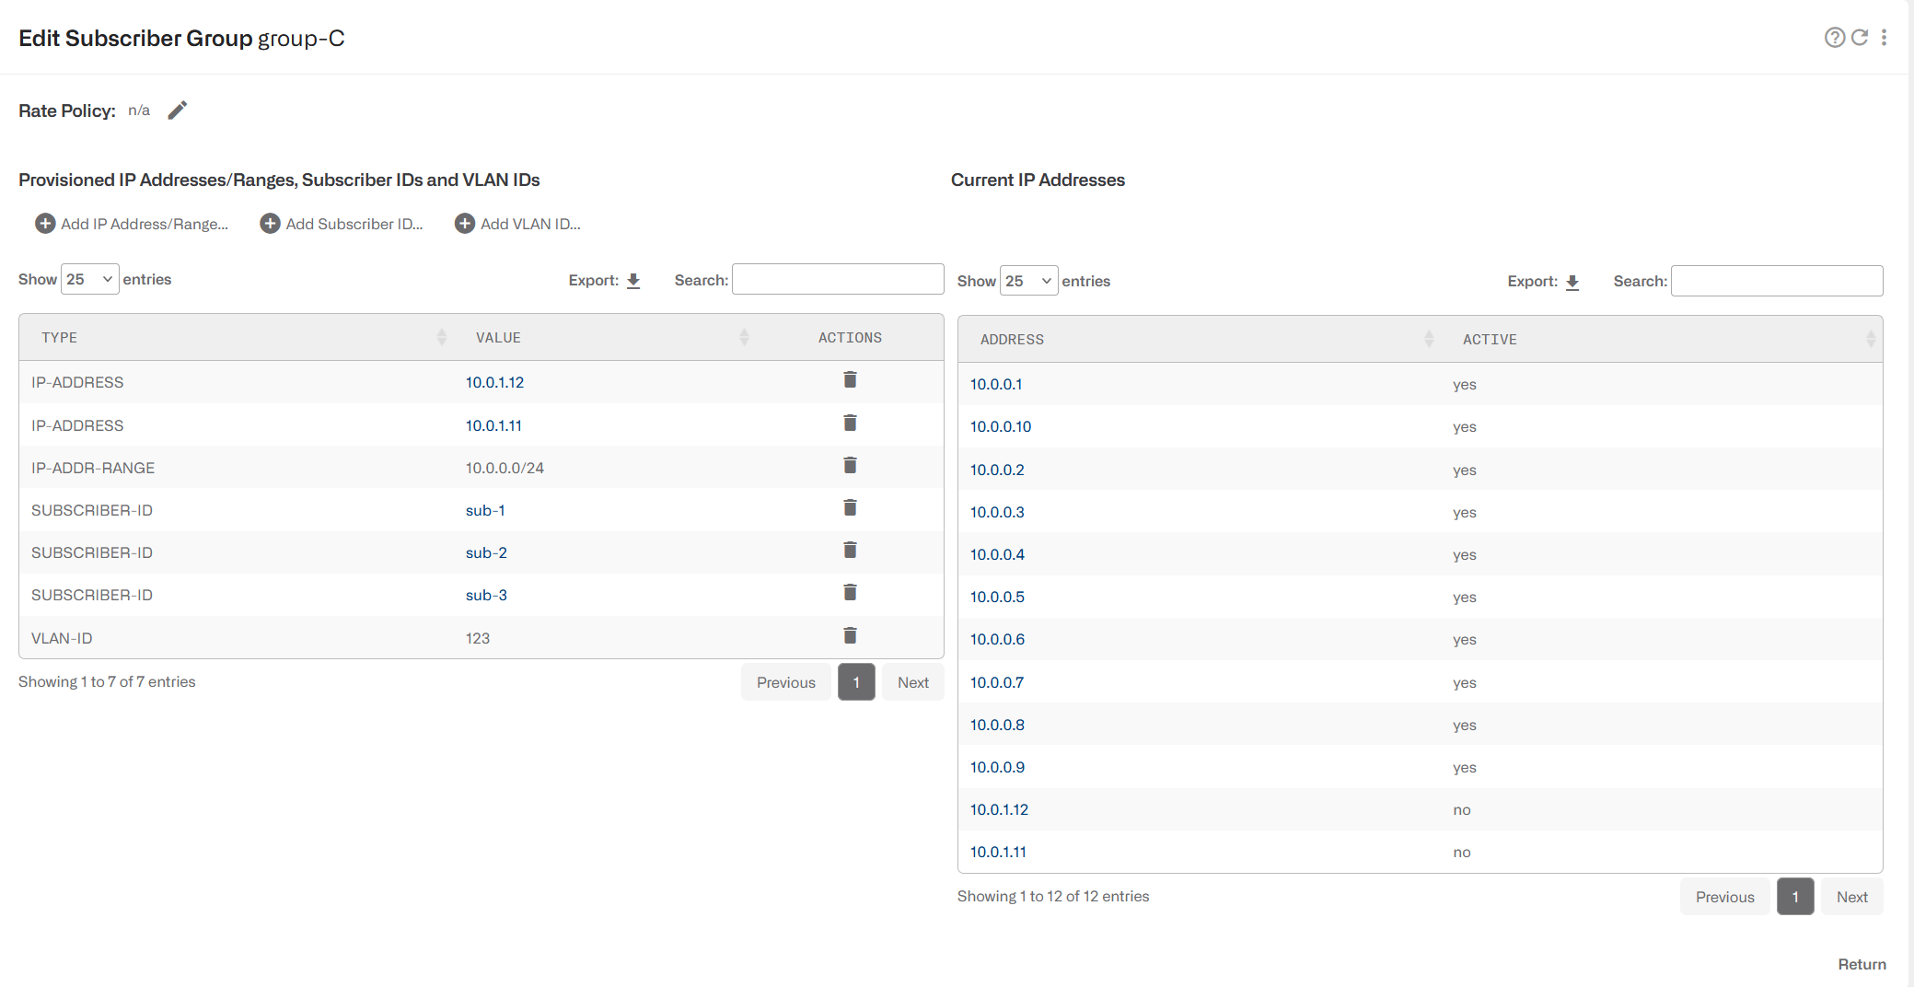Open the sub-2 subscriber link

click(486, 552)
